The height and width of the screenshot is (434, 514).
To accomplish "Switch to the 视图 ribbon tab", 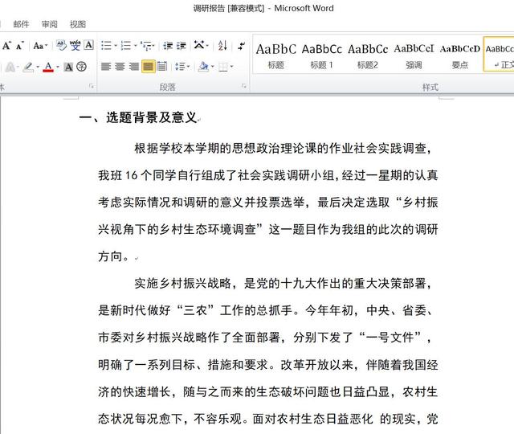I will [78, 24].
